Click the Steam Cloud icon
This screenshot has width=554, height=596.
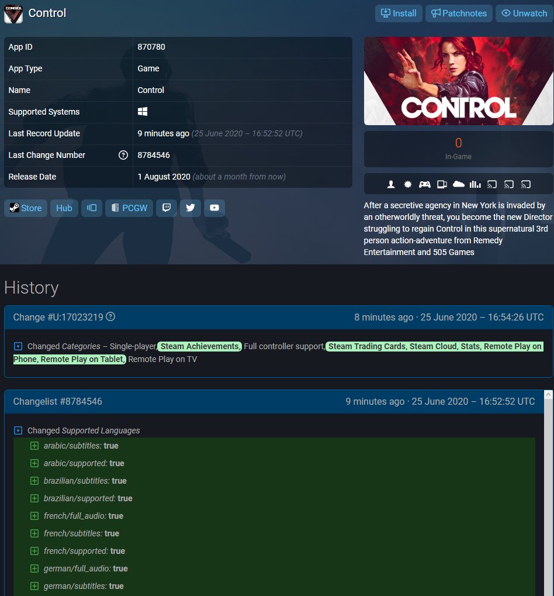tap(459, 185)
